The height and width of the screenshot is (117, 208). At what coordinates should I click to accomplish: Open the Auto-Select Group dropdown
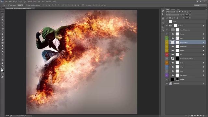pos(20,5)
